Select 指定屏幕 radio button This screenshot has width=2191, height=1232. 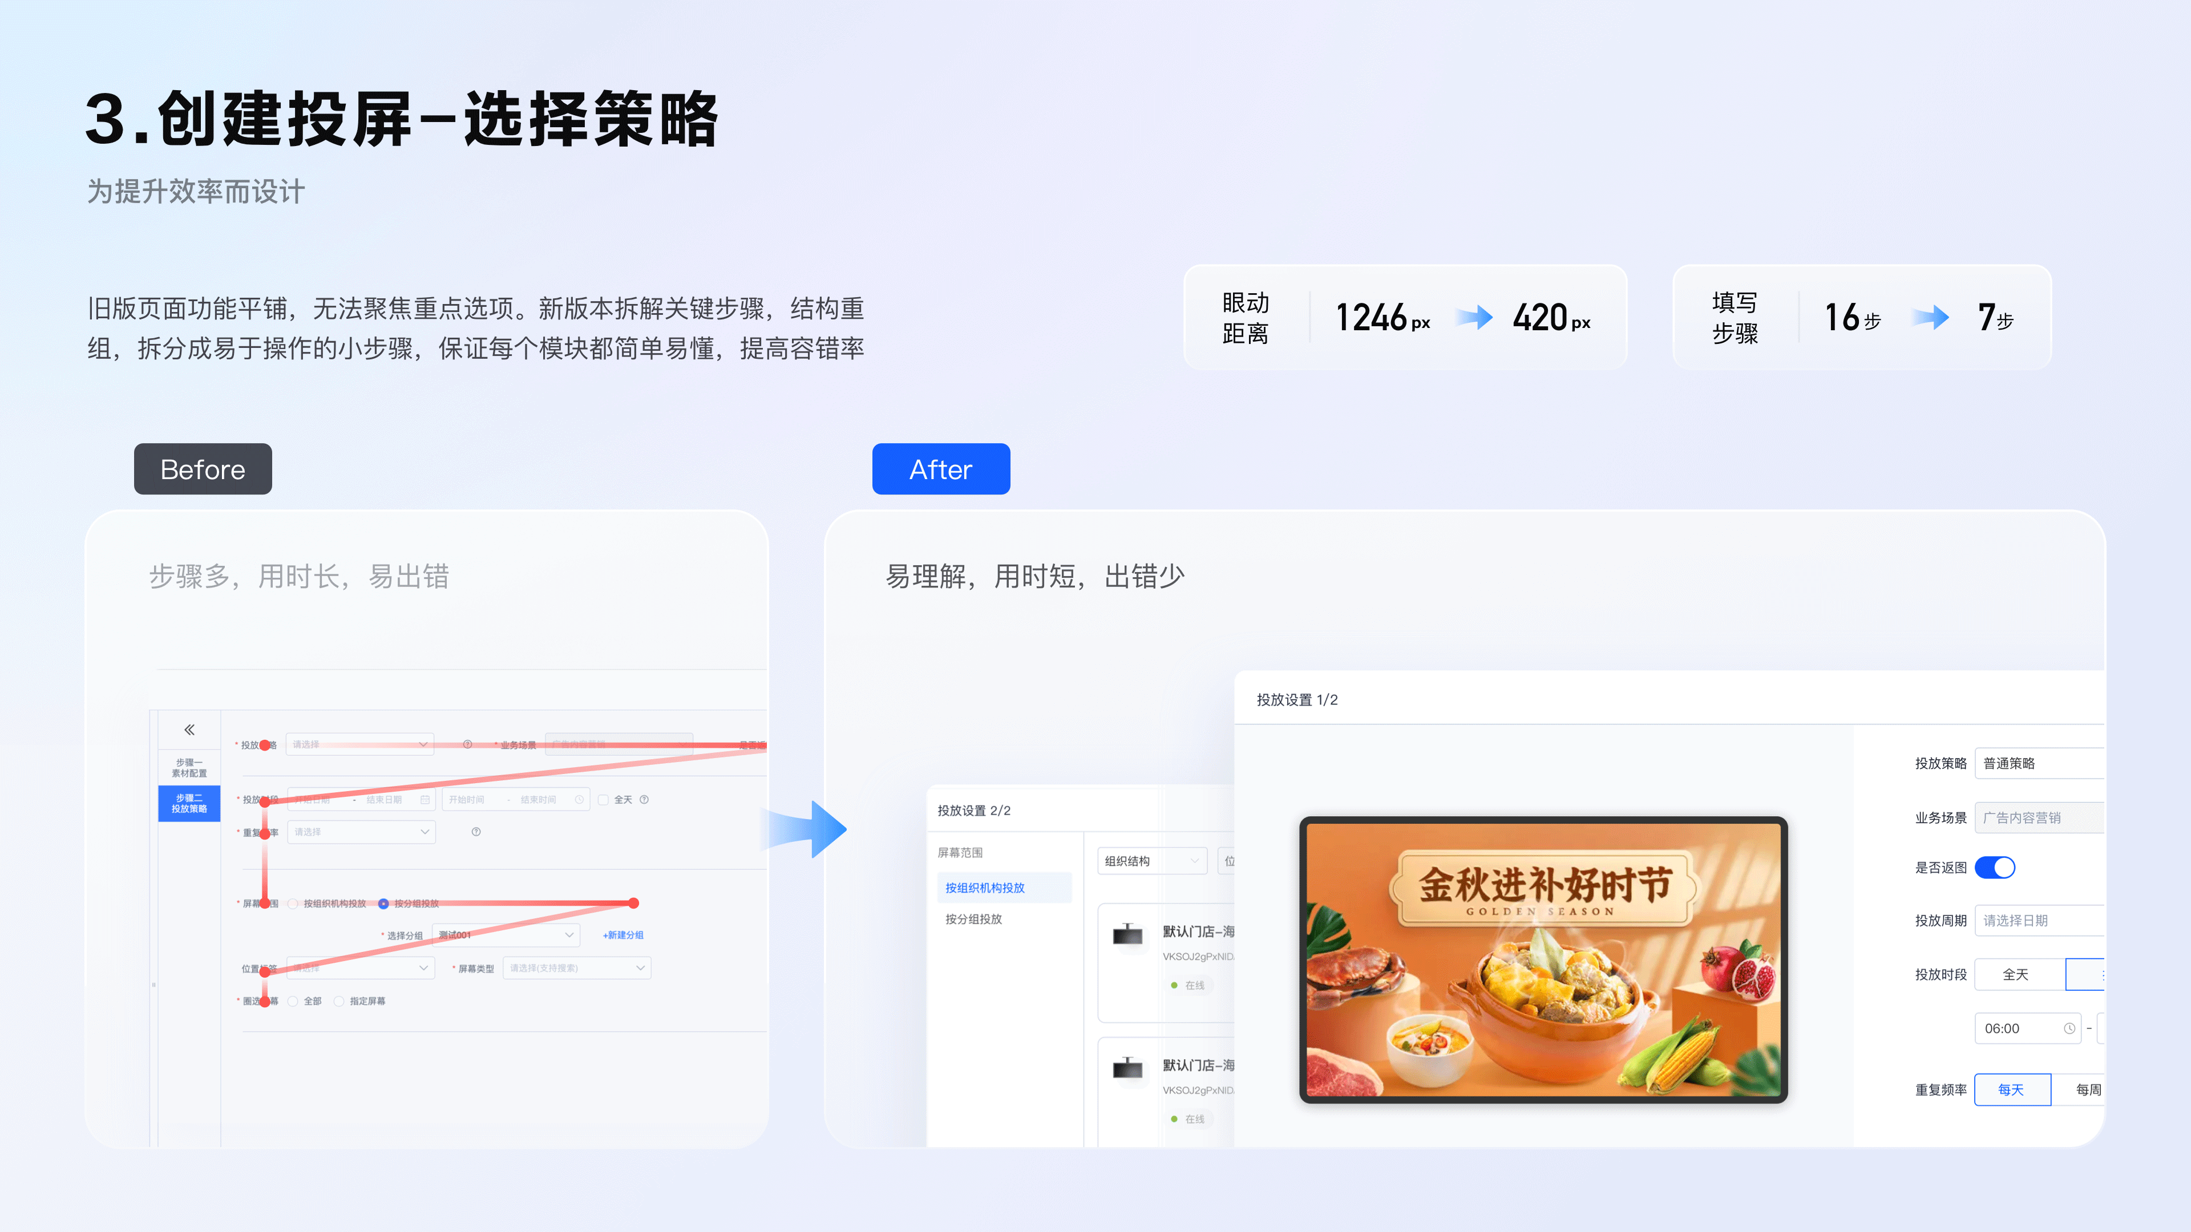pyautogui.click(x=338, y=1001)
